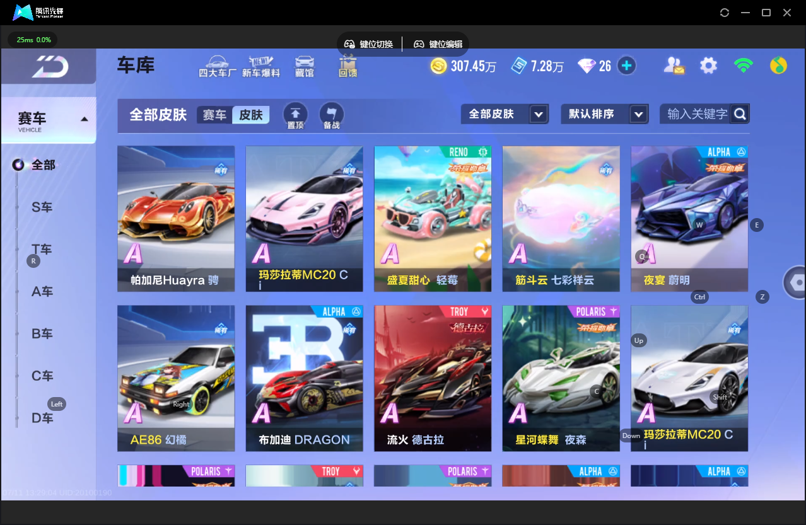Click the yellow-green globe icon
The height and width of the screenshot is (525, 806).
point(779,66)
